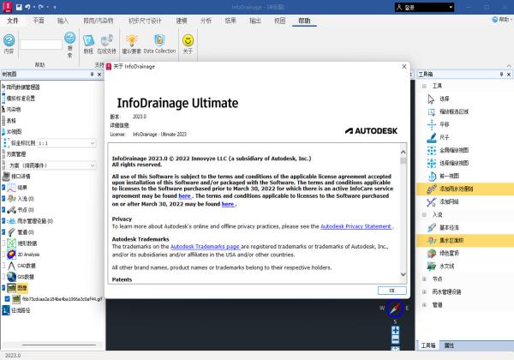Open the File menu tab

13,21
